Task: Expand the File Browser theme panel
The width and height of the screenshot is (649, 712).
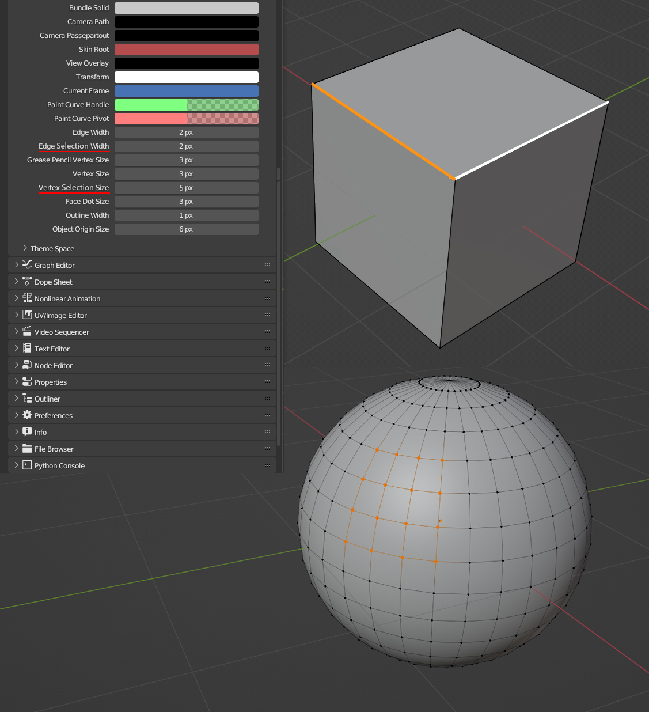Action: coord(16,449)
